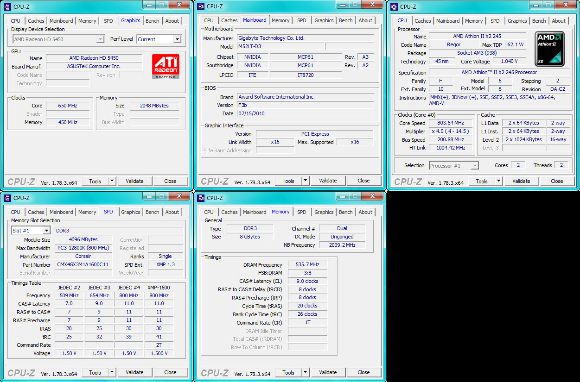Image resolution: width=580 pixels, height=382 pixels.
Task: Click processor name AMD Athlon II X2 245
Action: [x=477, y=36]
